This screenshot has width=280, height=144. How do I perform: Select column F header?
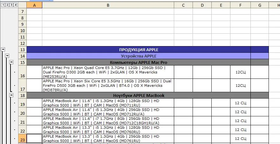pos(240,5)
